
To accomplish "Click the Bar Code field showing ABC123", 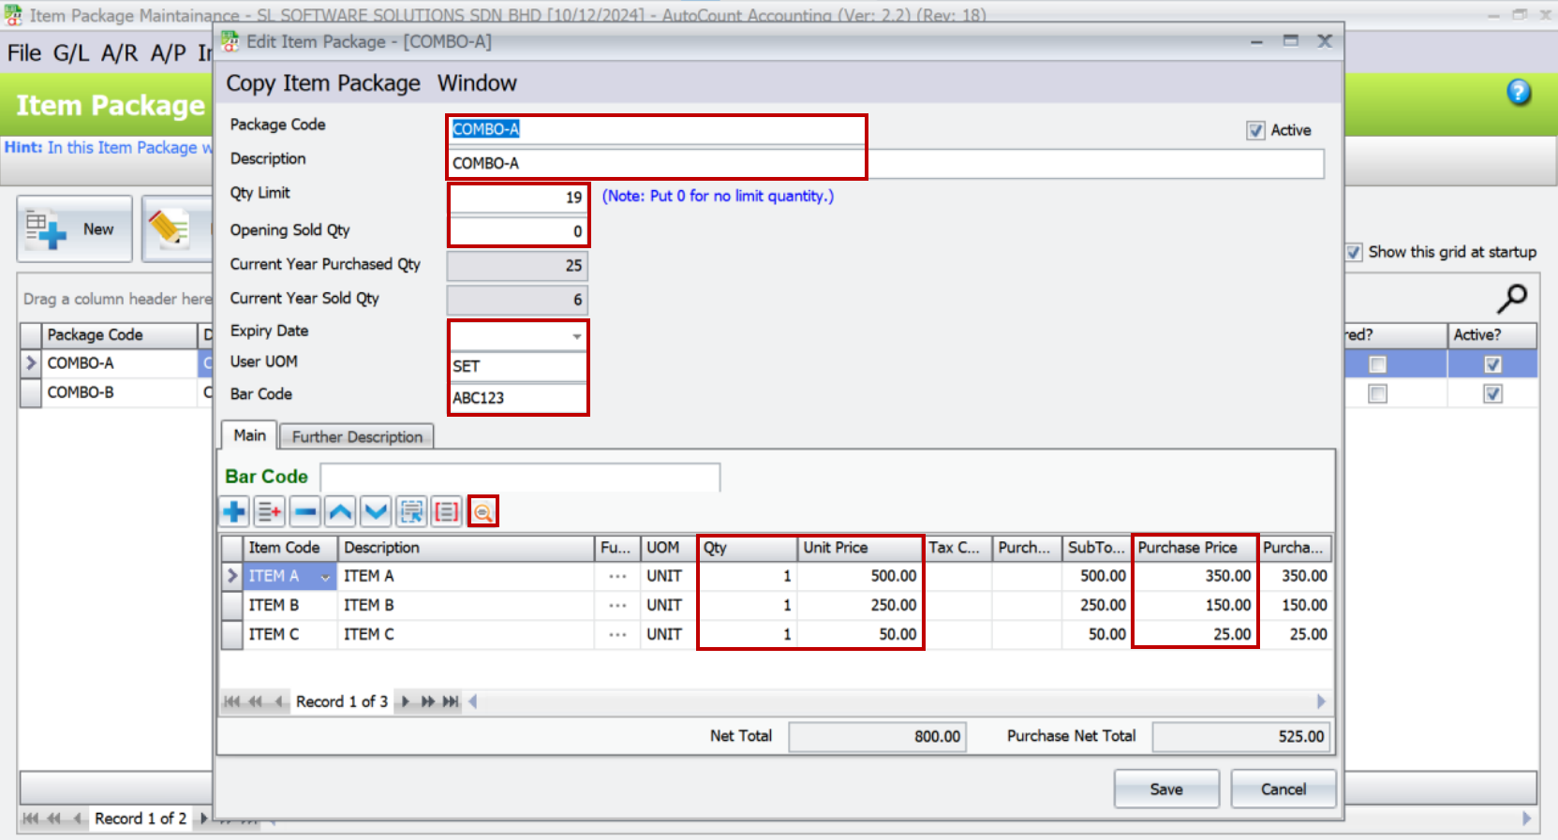I will click(518, 398).
